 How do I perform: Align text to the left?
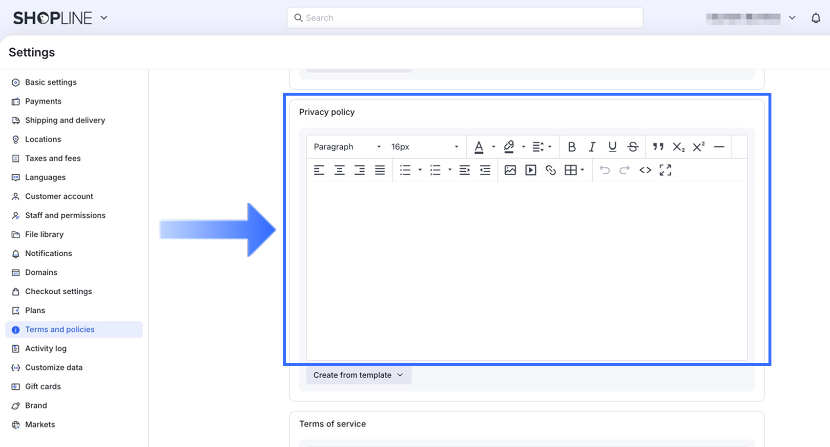[x=319, y=170]
